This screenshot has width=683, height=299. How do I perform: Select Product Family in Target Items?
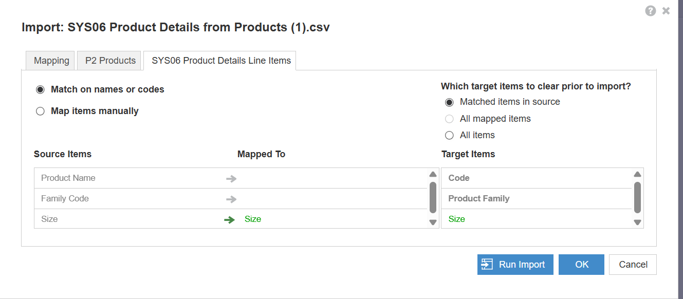tap(536, 199)
